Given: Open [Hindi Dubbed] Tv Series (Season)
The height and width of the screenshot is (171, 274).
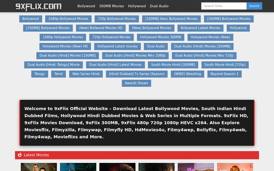Looking at the screenshot, I should coord(137,74).
